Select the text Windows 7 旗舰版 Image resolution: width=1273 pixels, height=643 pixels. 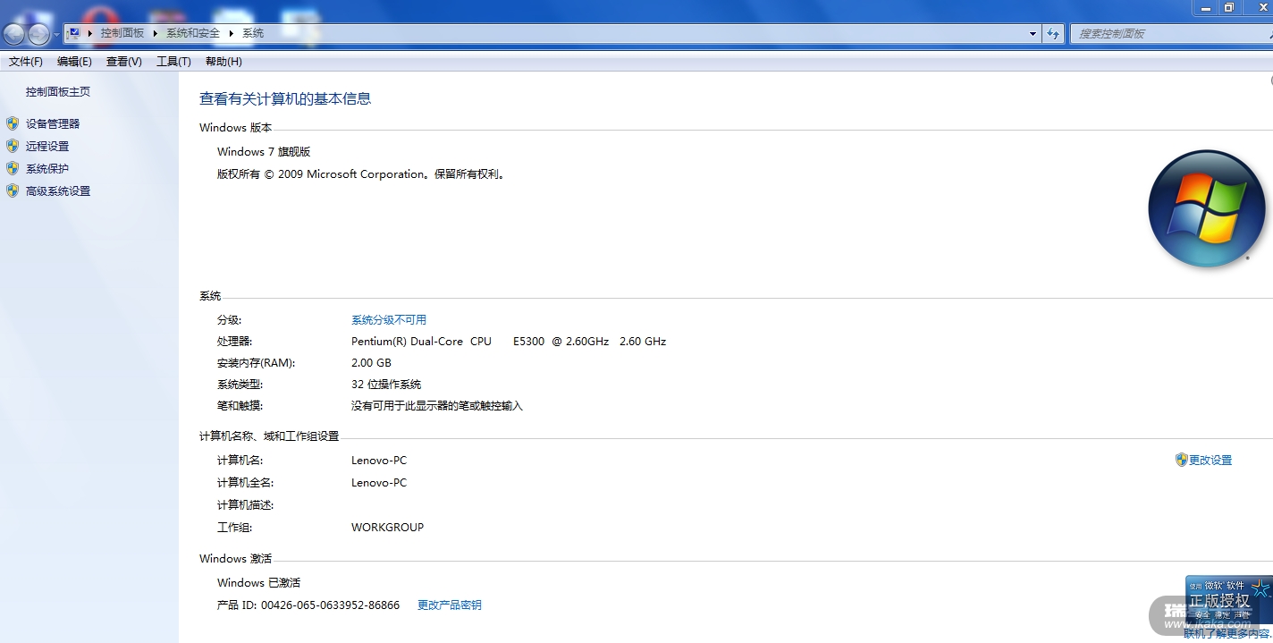(x=264, y=152)
